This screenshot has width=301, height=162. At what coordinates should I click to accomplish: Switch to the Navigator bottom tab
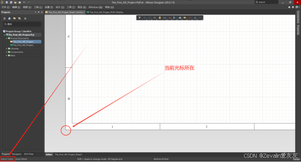pos(17,154)
